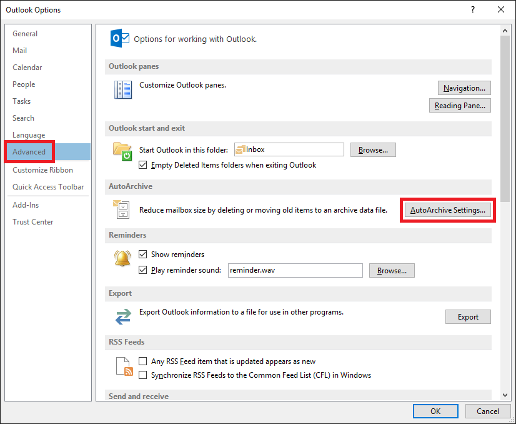Click the Navigation... button
The width and height of the screenshot is (516, 424).
coord(464,88)
